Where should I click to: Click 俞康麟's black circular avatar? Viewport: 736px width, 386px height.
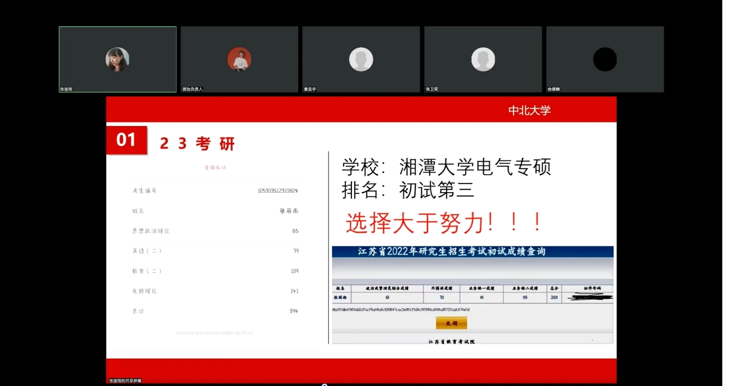(x=604, y=59)
